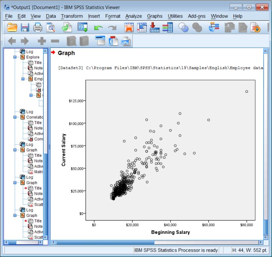Collapse the Graph node above Matrix item
Screen dimensions: 272x257
(15, 150)
